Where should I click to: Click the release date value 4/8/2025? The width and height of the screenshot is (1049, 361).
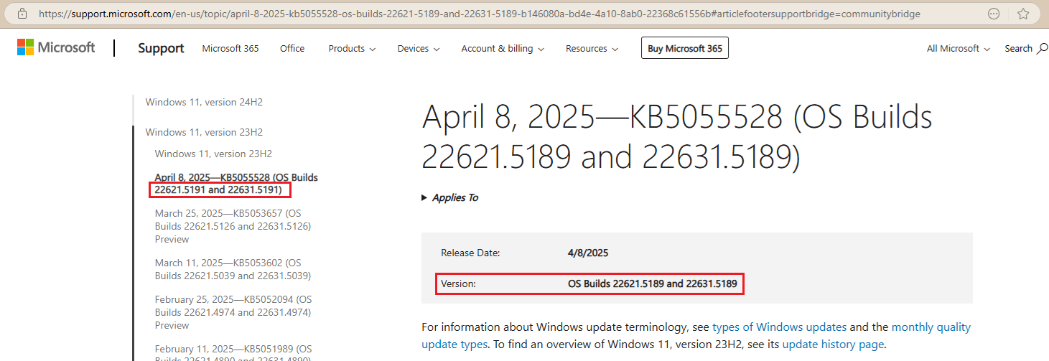point(588,253)
